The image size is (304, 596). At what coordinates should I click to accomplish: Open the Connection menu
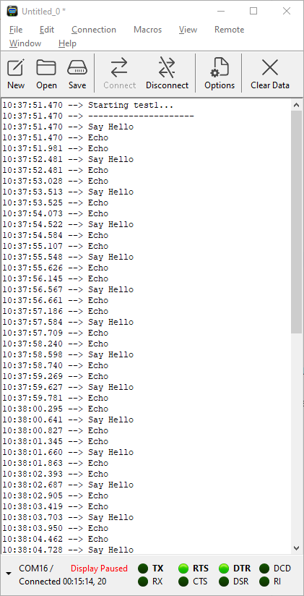click(94, 30)
